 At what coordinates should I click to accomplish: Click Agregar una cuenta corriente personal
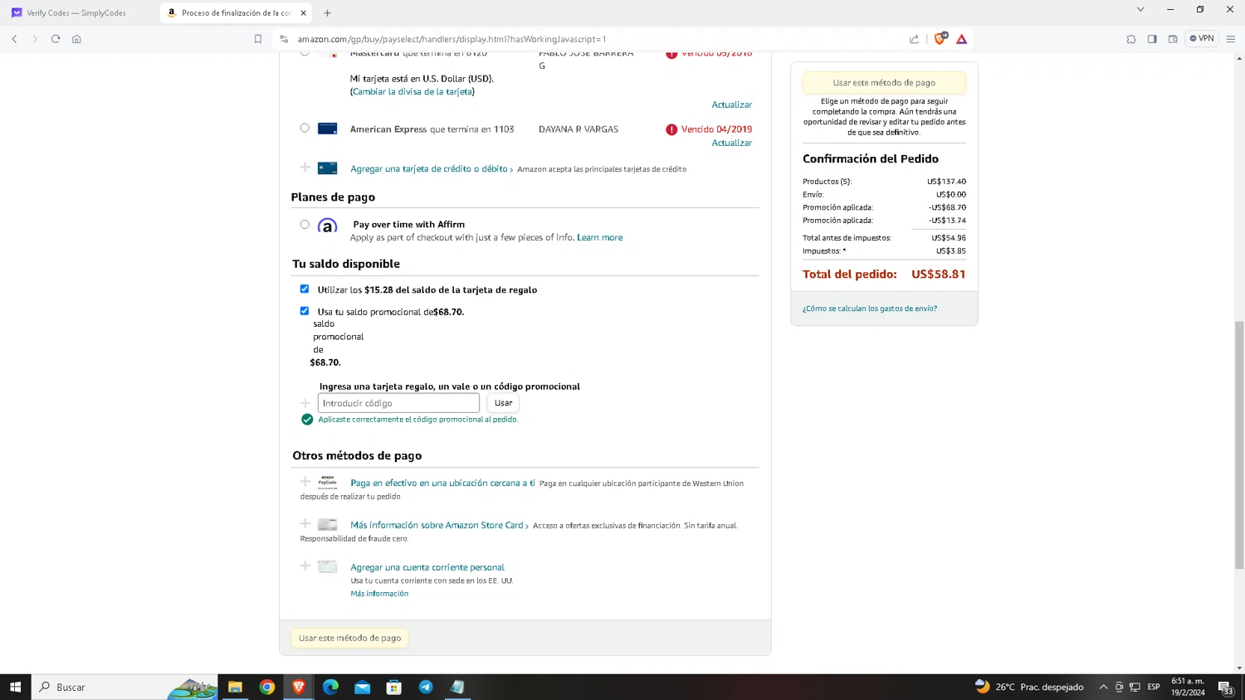[x=427, y=567]
